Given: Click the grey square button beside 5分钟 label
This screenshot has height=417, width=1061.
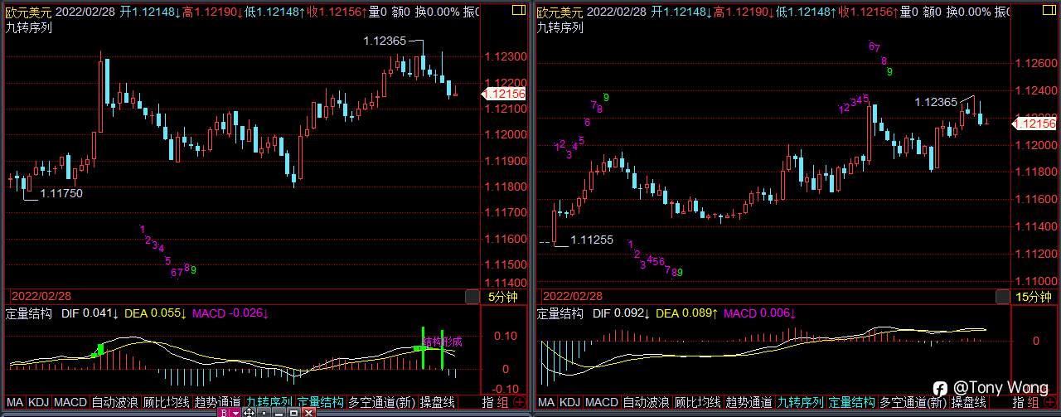Looking at the screenshot, I should click(x=472, y=296).
